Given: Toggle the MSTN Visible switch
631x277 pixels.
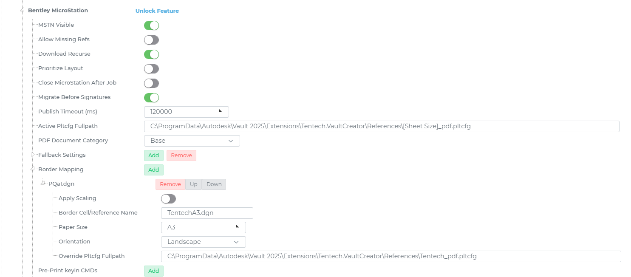Looking at the screenshot, I should click(x=151, y=25).
